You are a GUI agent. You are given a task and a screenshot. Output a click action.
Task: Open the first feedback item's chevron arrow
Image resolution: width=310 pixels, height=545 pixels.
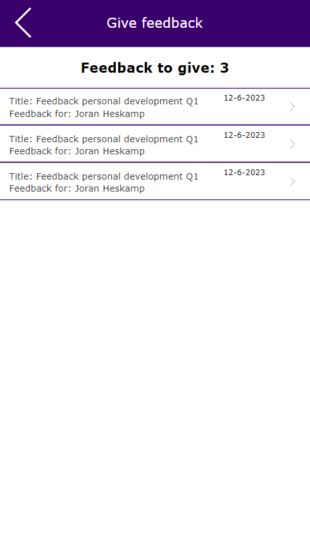[x=292, y=107]
